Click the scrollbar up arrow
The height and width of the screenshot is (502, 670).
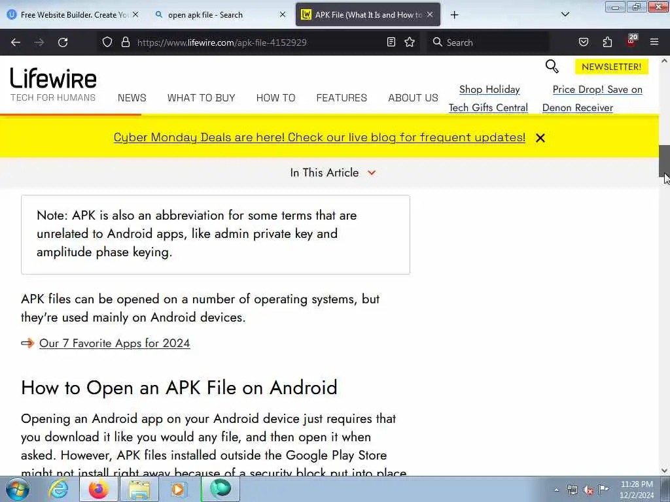664,61
